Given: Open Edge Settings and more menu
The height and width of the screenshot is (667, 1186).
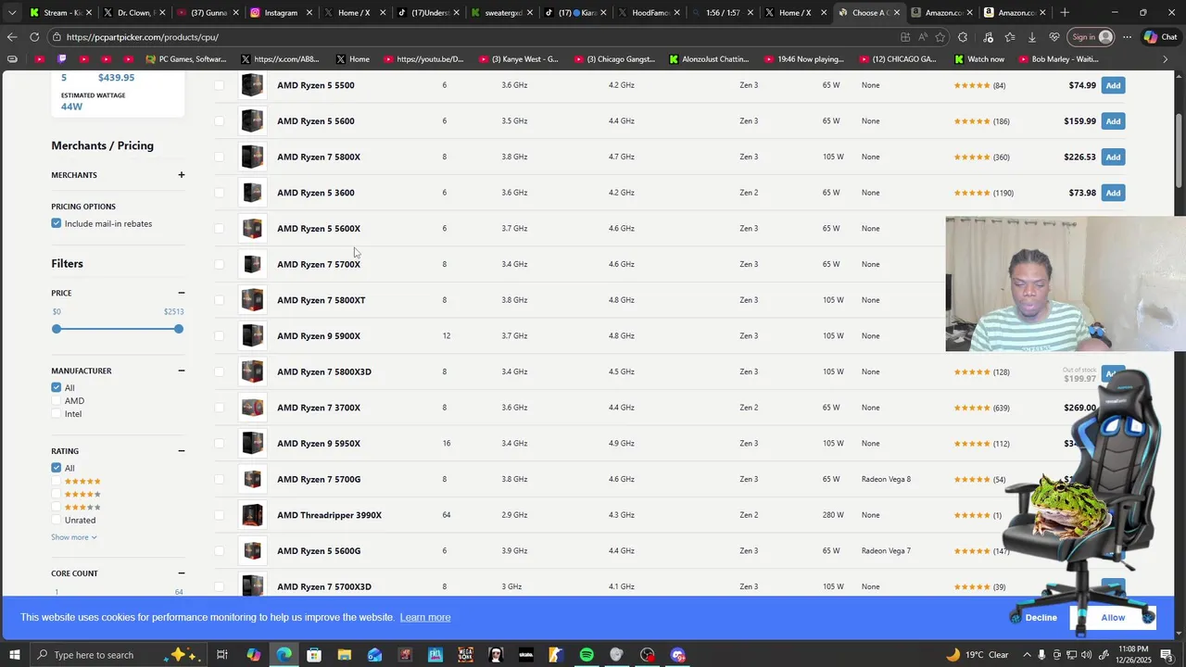Looking at the screenshot, I should (1127, 37).
